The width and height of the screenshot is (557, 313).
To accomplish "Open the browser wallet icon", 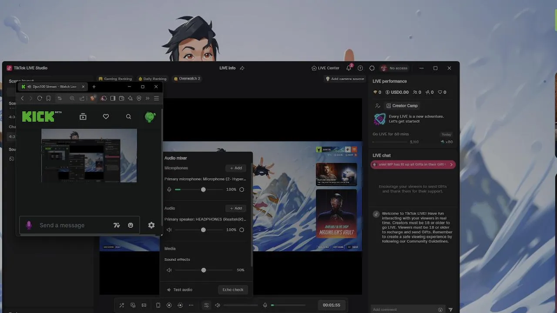I will tap(121, 98).
